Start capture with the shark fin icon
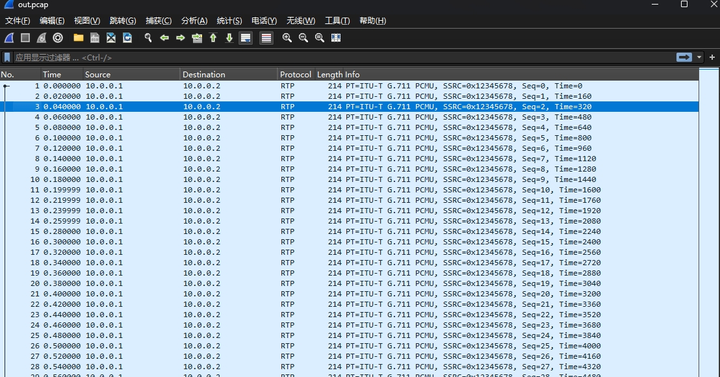The height and width of the screenshot is (377, 720). coord(9,38)
